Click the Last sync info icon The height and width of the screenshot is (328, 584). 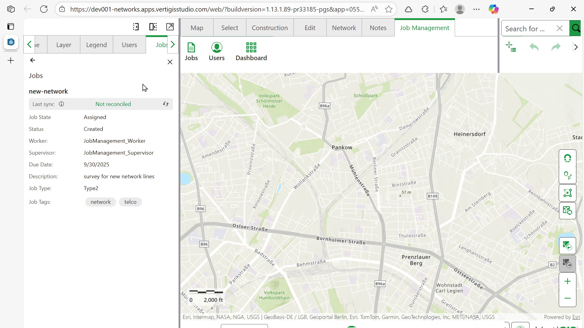coord(61,104)
